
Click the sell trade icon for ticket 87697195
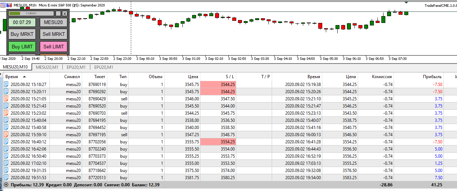(6, 134)
